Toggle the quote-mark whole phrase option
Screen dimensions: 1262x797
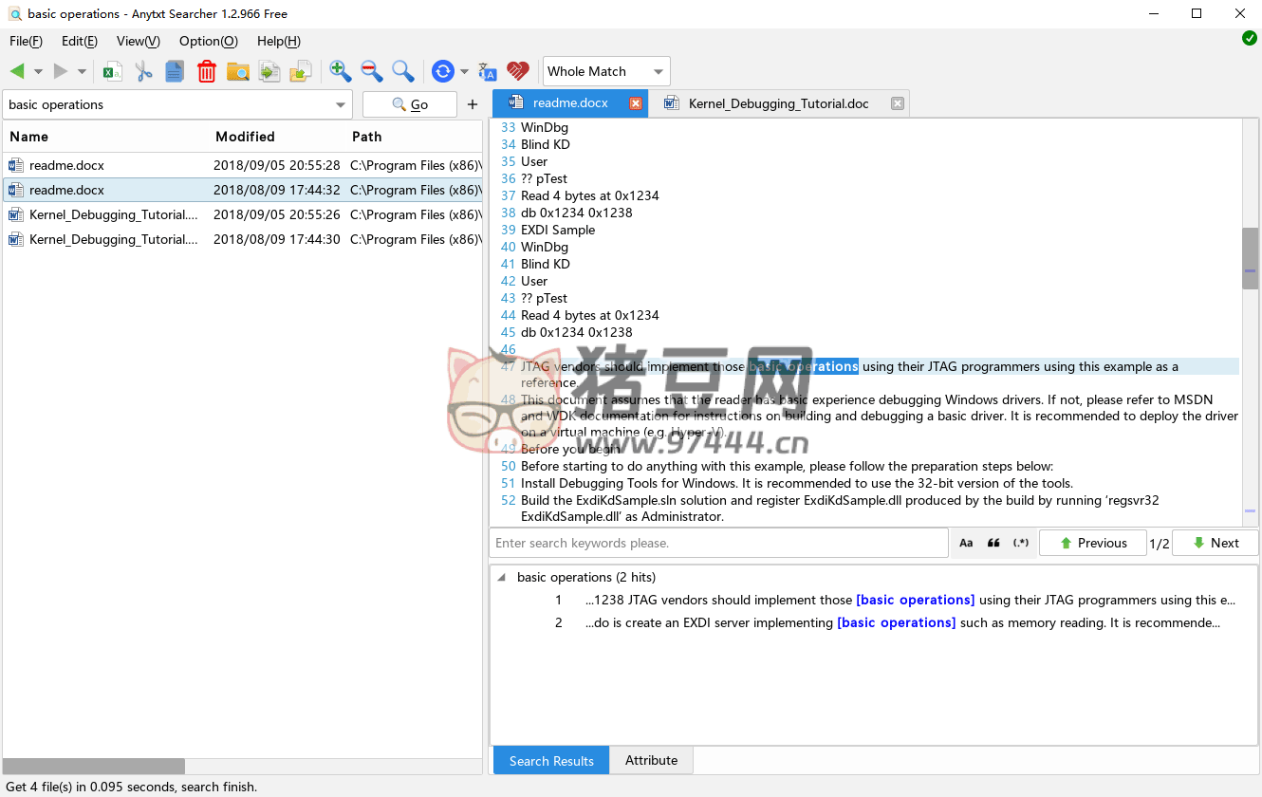pyautogui.click(x=993, y=543)
